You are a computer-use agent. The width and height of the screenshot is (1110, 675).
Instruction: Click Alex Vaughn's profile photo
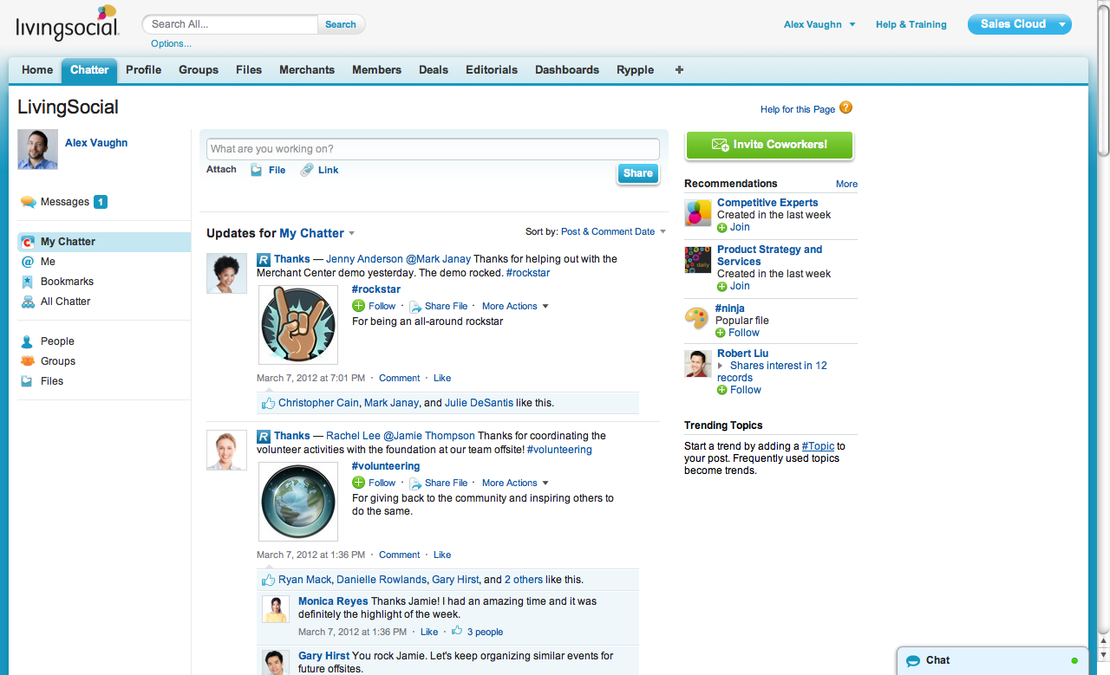point(37,150)
